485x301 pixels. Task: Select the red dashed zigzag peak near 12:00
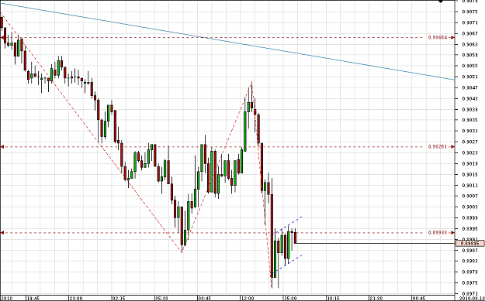[x=251, y=83]
